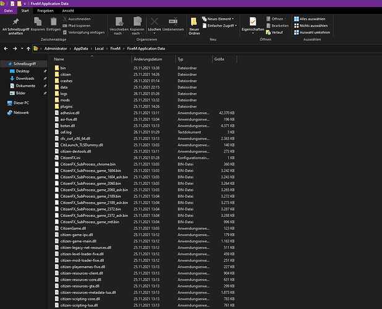Select file name citizen-scripting-lua.dll
The height and width of the screenshot is (309, 382).
(79, 305)
